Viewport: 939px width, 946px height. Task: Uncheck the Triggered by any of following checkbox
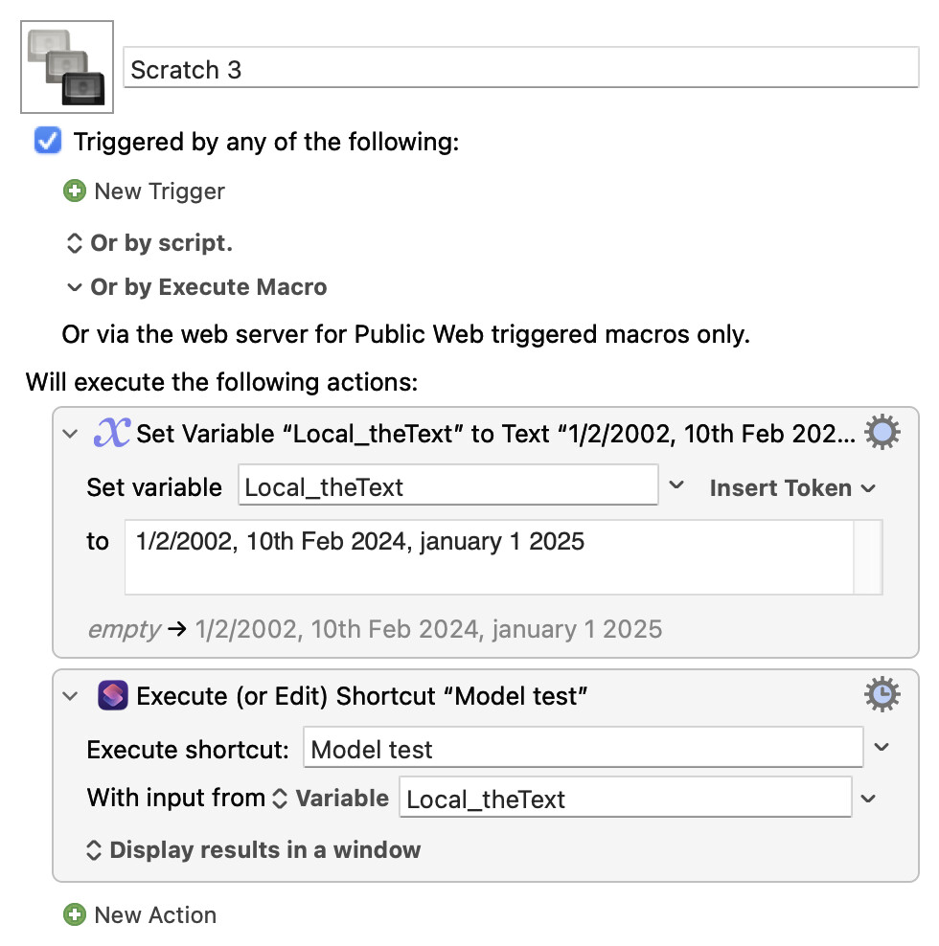point(48,141)
